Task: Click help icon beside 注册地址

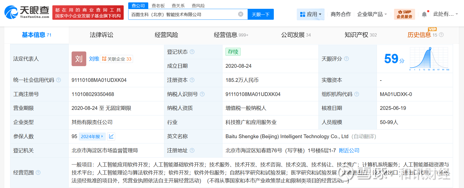Action: pyautogui.click(x=192, y=150)
